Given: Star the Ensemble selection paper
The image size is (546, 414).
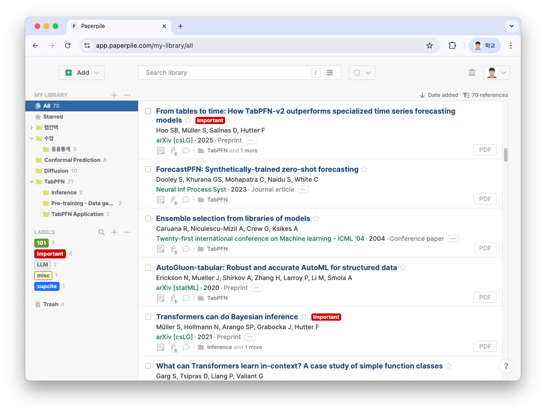Looking at the screenshot, I should 316,219.
